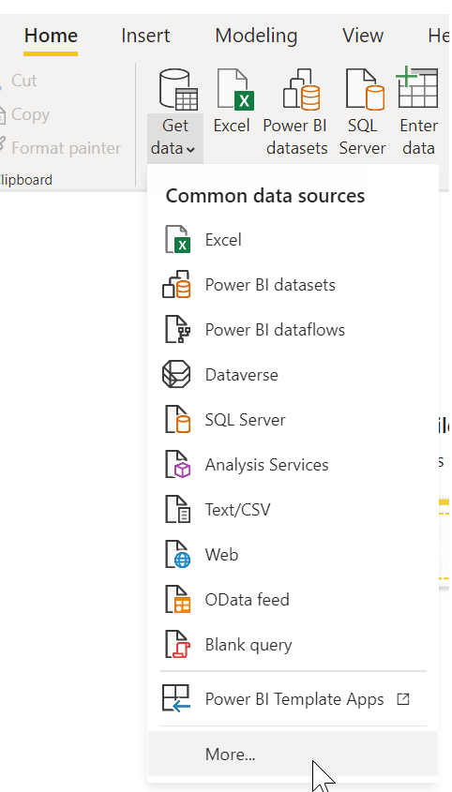Click the Excel ribbon button icon
452x792 pixels.
234,89
